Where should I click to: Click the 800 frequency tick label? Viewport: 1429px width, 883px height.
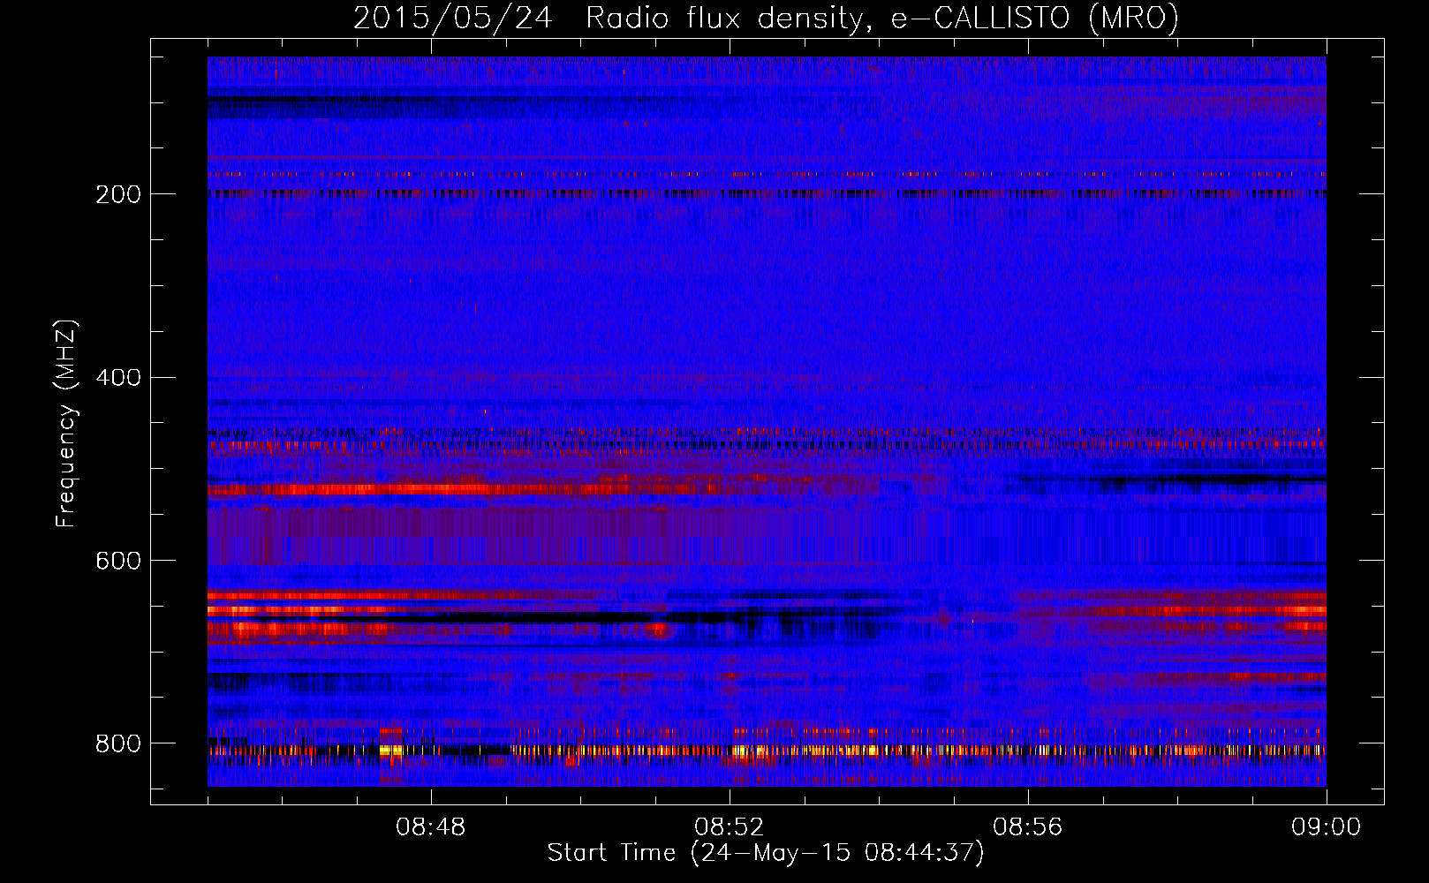pos(118,743)
